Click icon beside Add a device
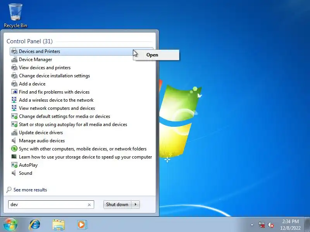This screenshot has height=232, width=310. pos(14,84)
